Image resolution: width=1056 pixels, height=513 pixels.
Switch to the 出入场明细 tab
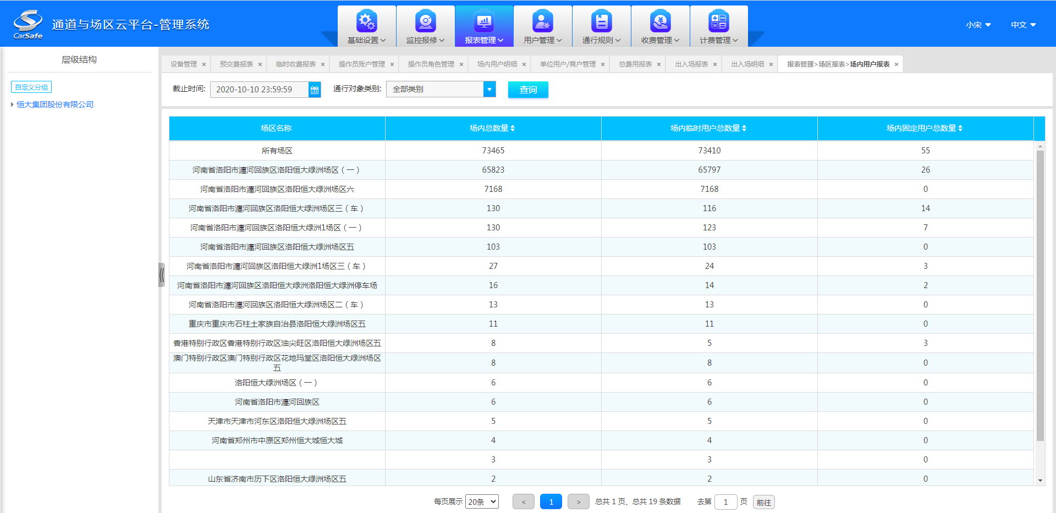click(x=747, y=64)
